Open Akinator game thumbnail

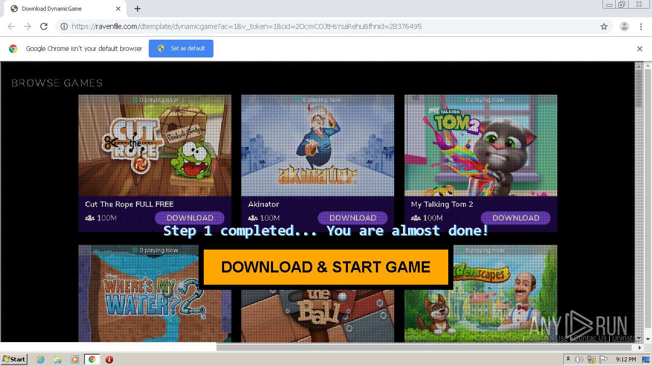318,145
